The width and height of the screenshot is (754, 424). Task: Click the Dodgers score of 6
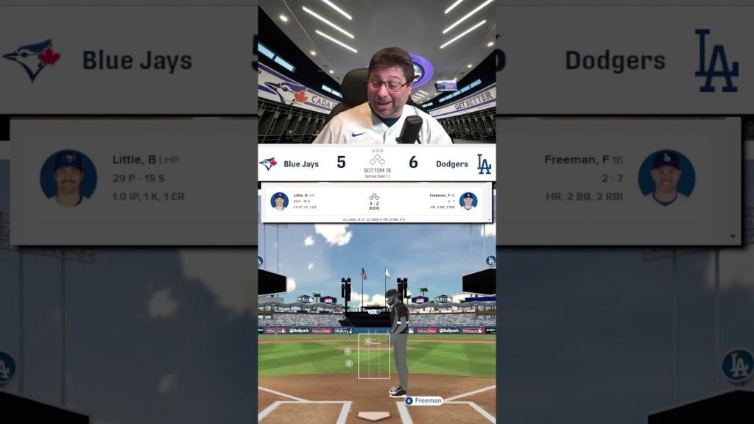(413, 163)
